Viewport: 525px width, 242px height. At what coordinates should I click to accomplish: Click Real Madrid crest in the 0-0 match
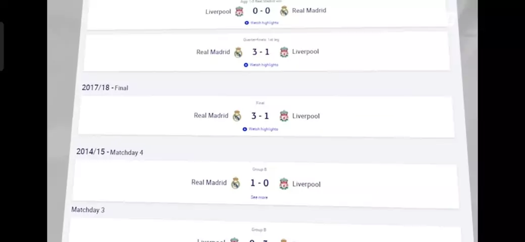(x=284, y=11)
